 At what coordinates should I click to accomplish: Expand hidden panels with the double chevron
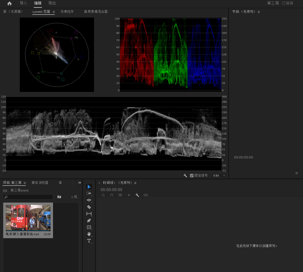click(79, 183)
